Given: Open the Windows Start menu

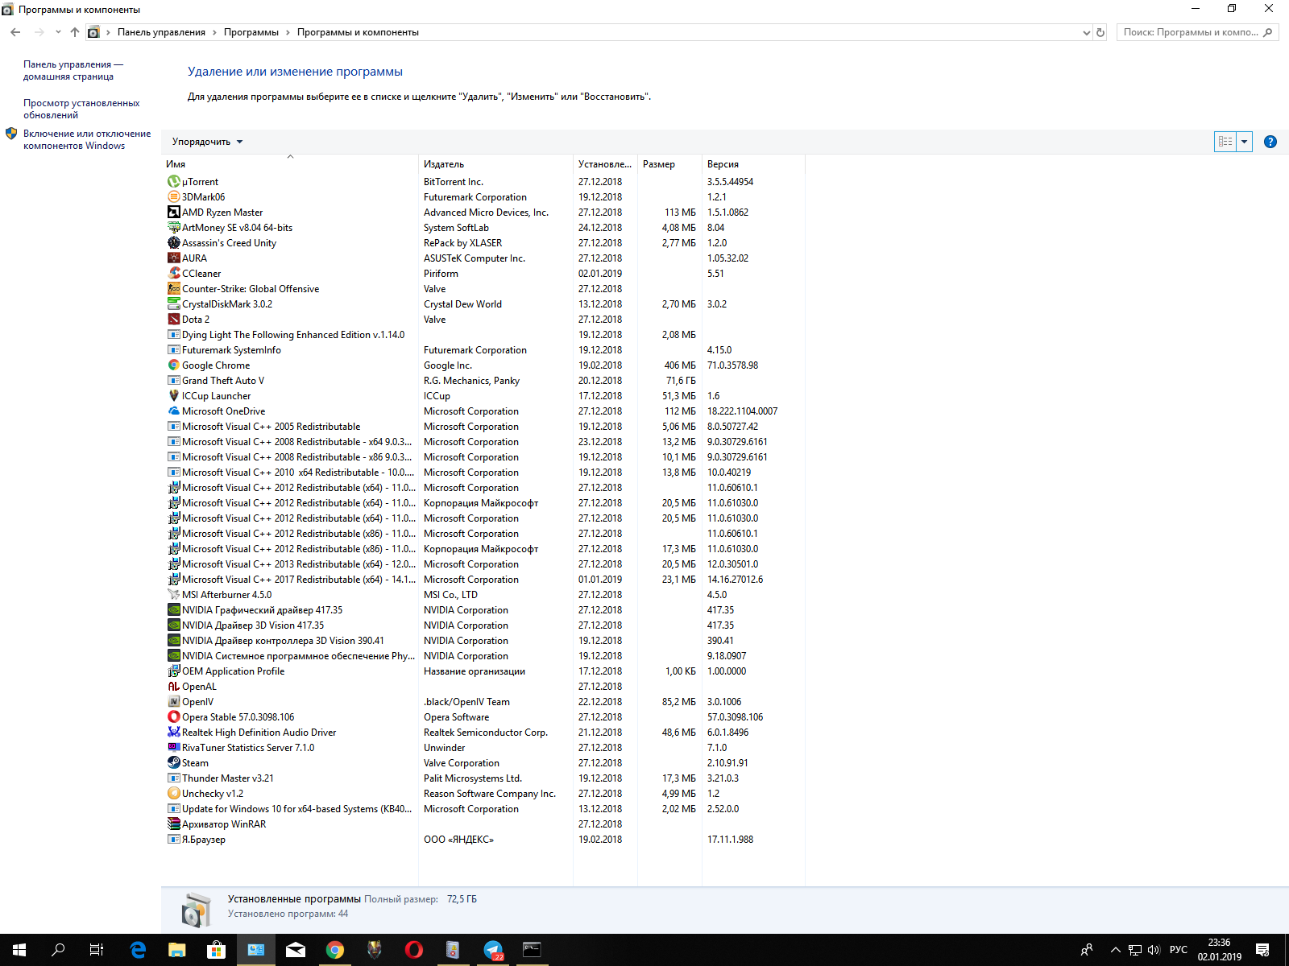Looking at the screenshot, I should click(19, 950).
